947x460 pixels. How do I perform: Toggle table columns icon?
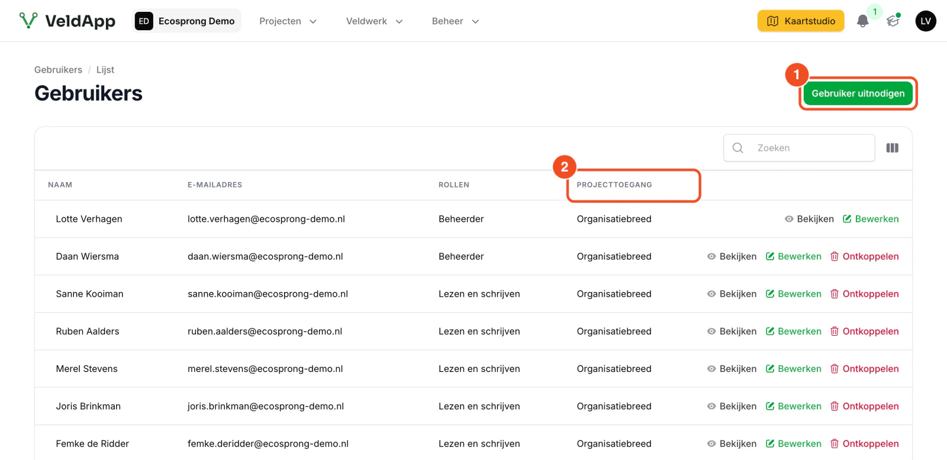pyautogui.click(x=893, y=148)
